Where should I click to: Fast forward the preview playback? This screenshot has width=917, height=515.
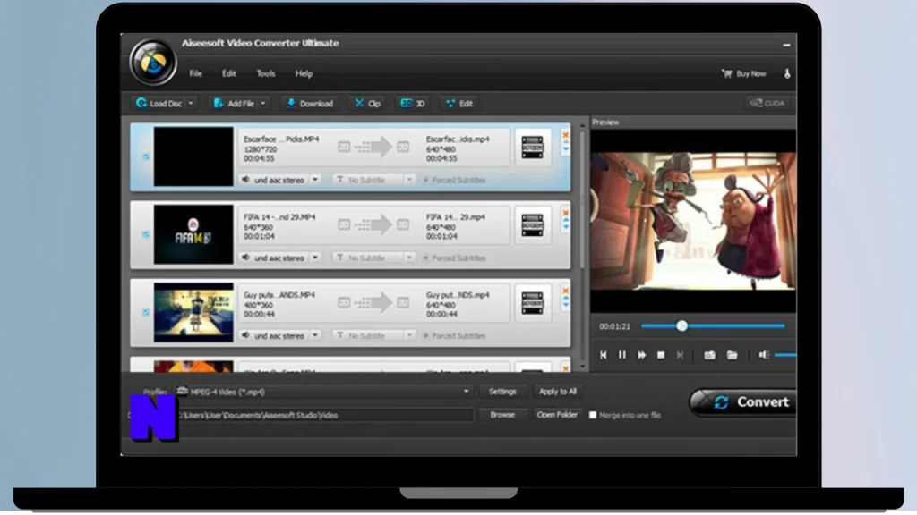(x=641, y=355)
